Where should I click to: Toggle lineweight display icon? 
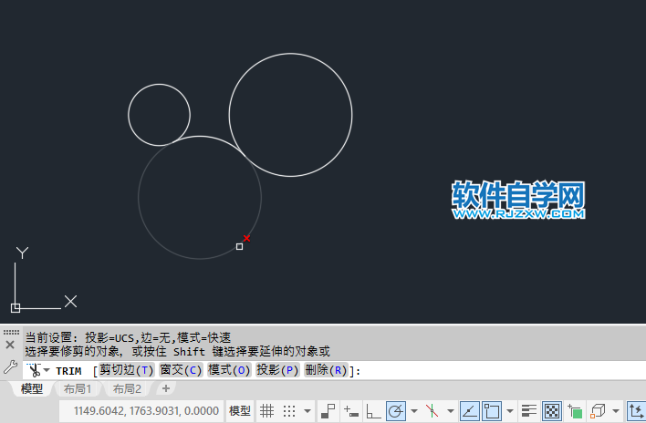(529, 410)
